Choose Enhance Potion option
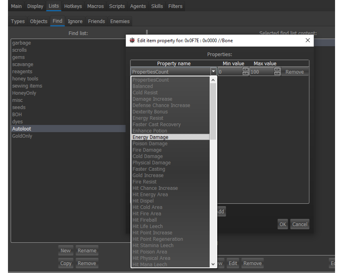The height and width of the screenshot is (273, 343). coord(170,131)
